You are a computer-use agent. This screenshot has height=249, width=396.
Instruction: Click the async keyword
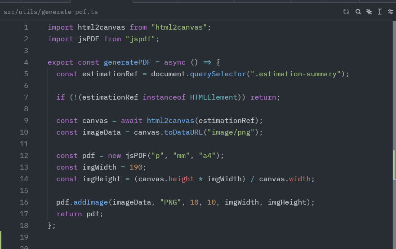(175, 62)
